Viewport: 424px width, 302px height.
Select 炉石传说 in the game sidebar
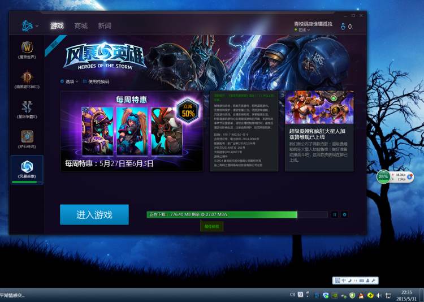click(27, 139)
